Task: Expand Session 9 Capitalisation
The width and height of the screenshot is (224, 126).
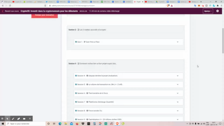Action: coord(177,119)
